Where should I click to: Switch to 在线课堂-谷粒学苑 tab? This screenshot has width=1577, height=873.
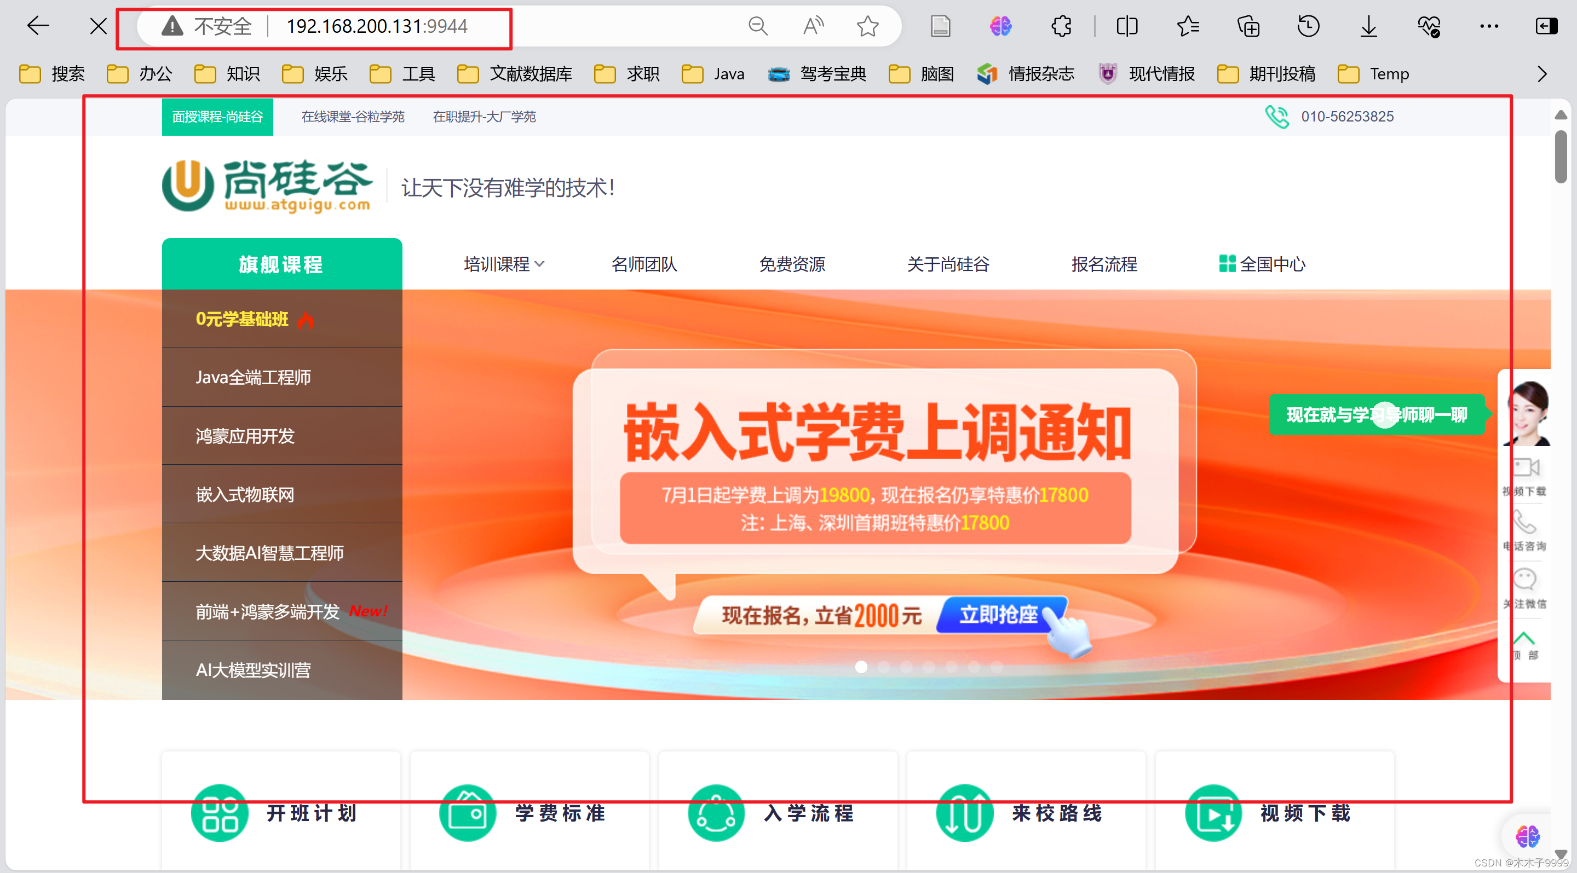tap(353, 116)
